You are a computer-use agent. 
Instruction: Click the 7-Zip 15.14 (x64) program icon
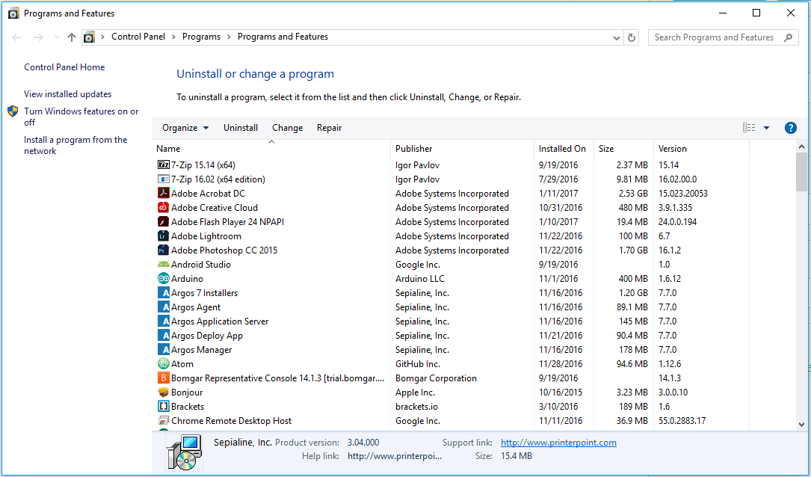[x=163, y=165]
